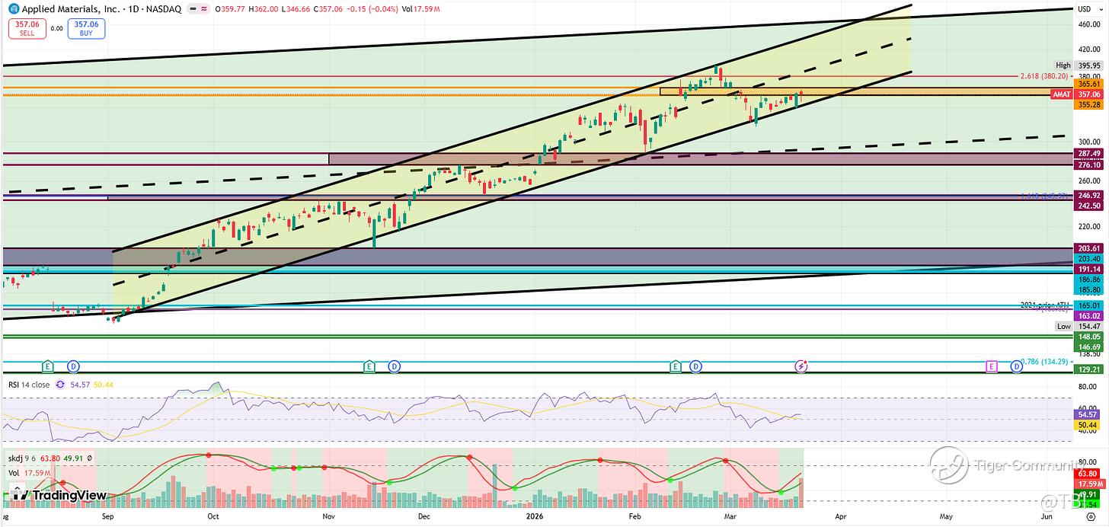Click the 129.21 price axis label
1109x527 pixels.
(x=1089, y=369)
